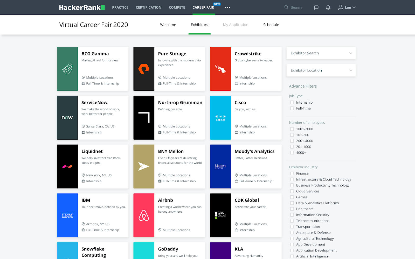Open the three-dot more menu
Viewport: 415px width, 259px height.
coord(228,8)
